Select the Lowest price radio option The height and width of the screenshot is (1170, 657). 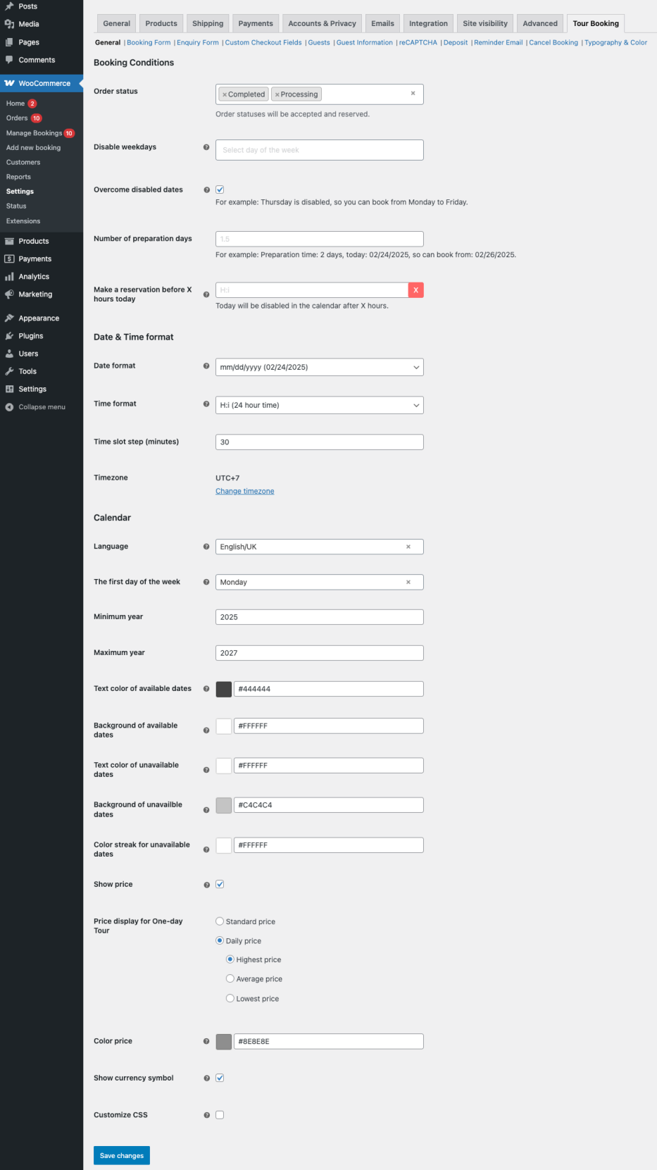[x=230, y=998]
